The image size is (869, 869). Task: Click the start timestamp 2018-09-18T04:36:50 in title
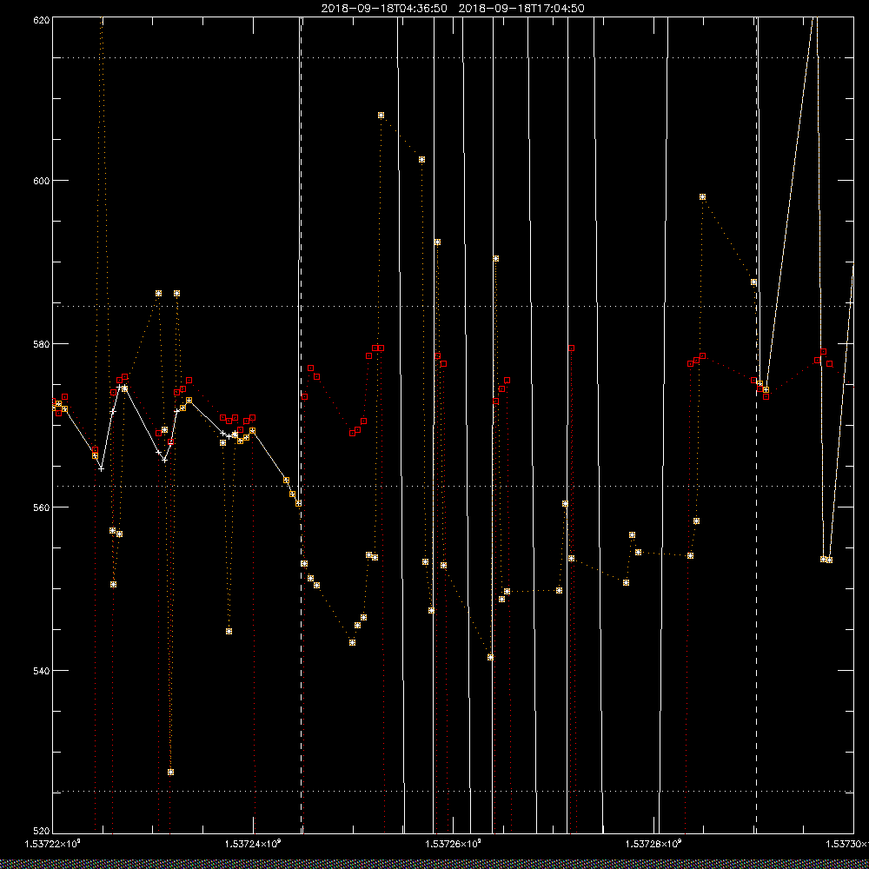coord(384,9)
